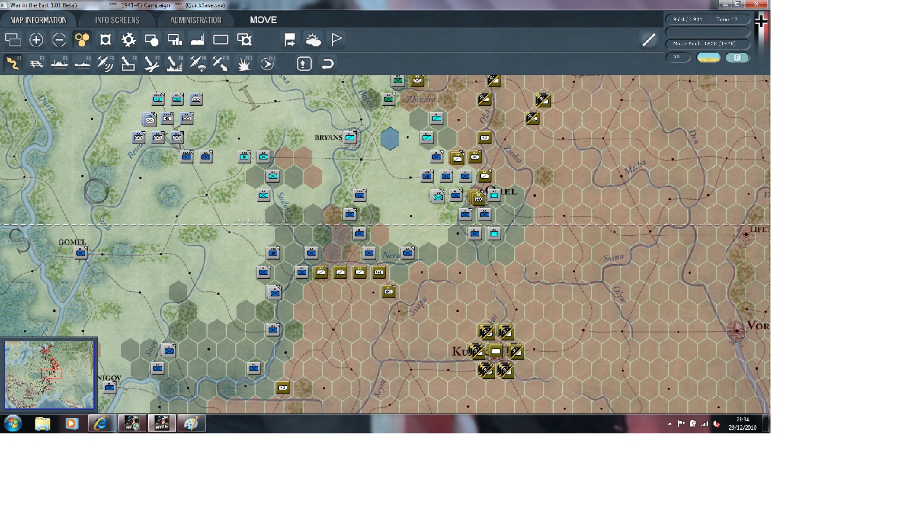Select the unit counter beside BRYANS label

[x=350, y=137]
